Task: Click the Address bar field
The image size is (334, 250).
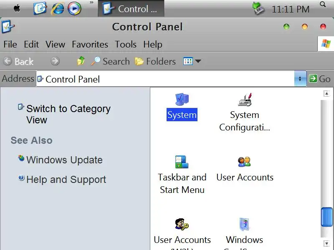Action: pyautogui.click(x=165, y=79)
